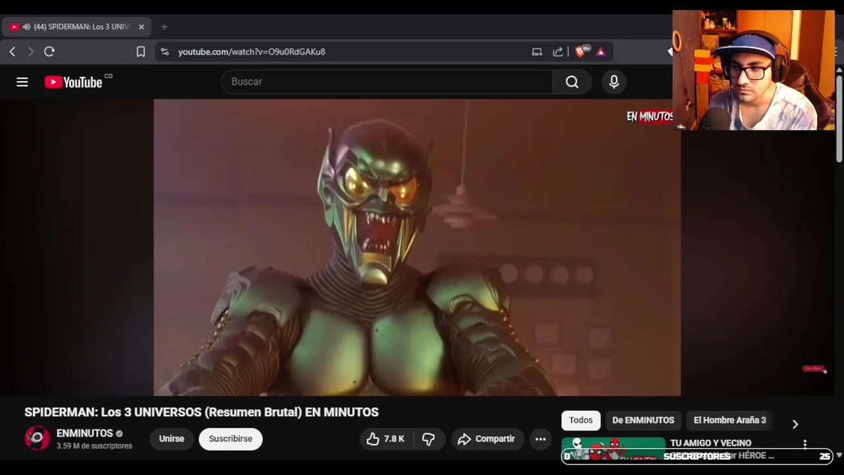Image resolution: width=844 pixels, height=475 pixels.
Task: Open TU AMIGO Y VECINO recommended thumbnail
Action: click(x=613, y=449)
